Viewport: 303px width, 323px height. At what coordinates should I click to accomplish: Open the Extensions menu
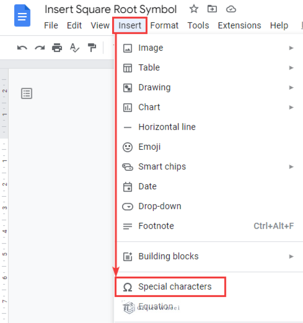tap(239, 26)
